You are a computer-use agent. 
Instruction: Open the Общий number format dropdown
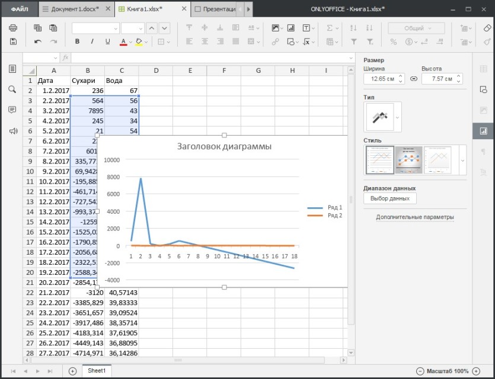416,28
